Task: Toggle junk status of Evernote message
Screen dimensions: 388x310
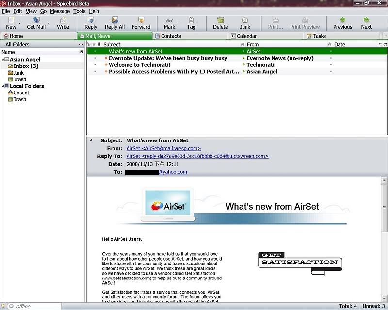Action: point(331,58)
